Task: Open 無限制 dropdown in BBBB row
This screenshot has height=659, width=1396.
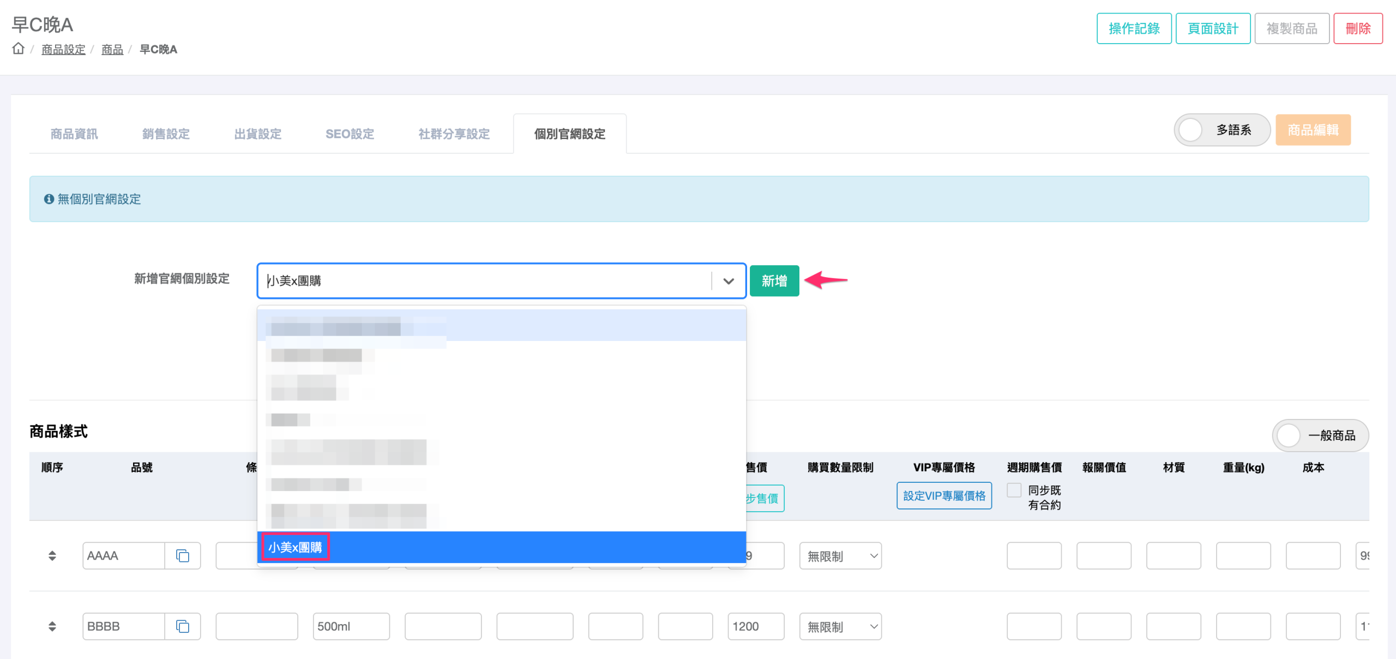Action: pyautogui.click(x=840, y=627)
